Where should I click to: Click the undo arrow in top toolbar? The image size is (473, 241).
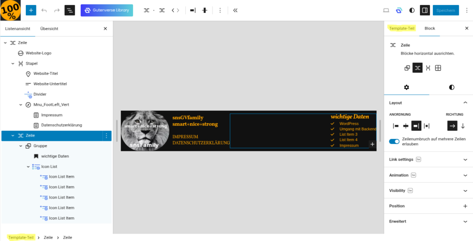click(x=44, y=10)
